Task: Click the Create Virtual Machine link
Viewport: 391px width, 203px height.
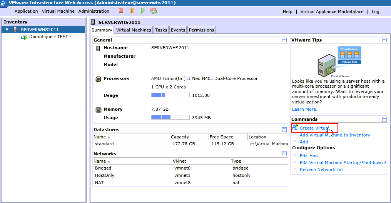Action: (x=314, y=128)
